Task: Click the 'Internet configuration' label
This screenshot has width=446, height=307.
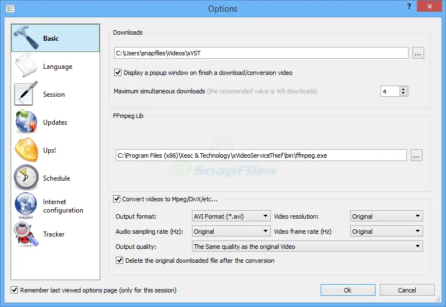Action: [x=63, y=206]
